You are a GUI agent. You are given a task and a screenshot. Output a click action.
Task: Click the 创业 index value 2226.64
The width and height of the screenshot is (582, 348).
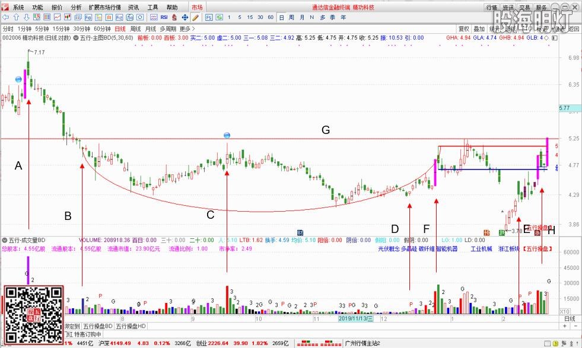point(218,343)
